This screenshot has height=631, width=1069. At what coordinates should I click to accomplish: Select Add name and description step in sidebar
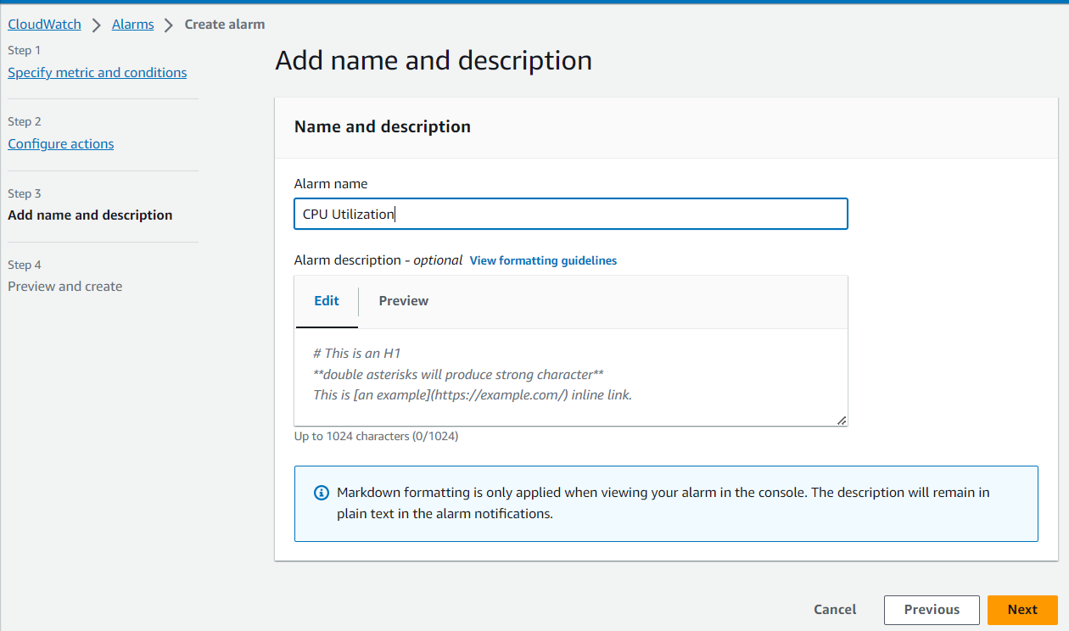pos(90,215)
